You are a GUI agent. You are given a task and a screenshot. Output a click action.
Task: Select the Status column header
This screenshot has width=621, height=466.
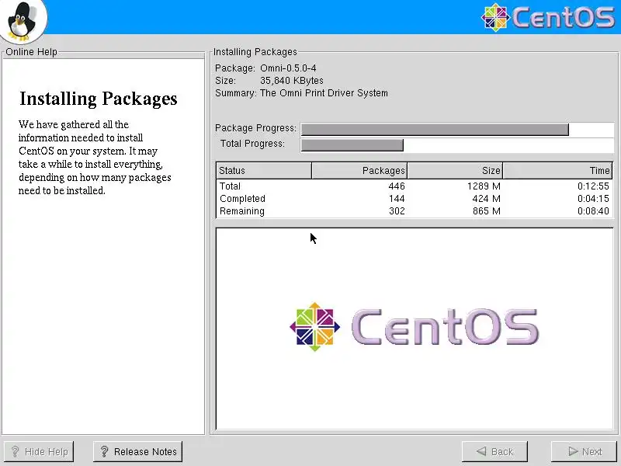tap(264, 170)
